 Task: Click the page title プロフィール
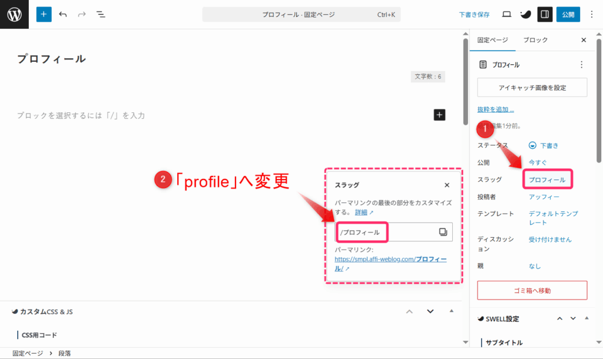coord(52,59)
